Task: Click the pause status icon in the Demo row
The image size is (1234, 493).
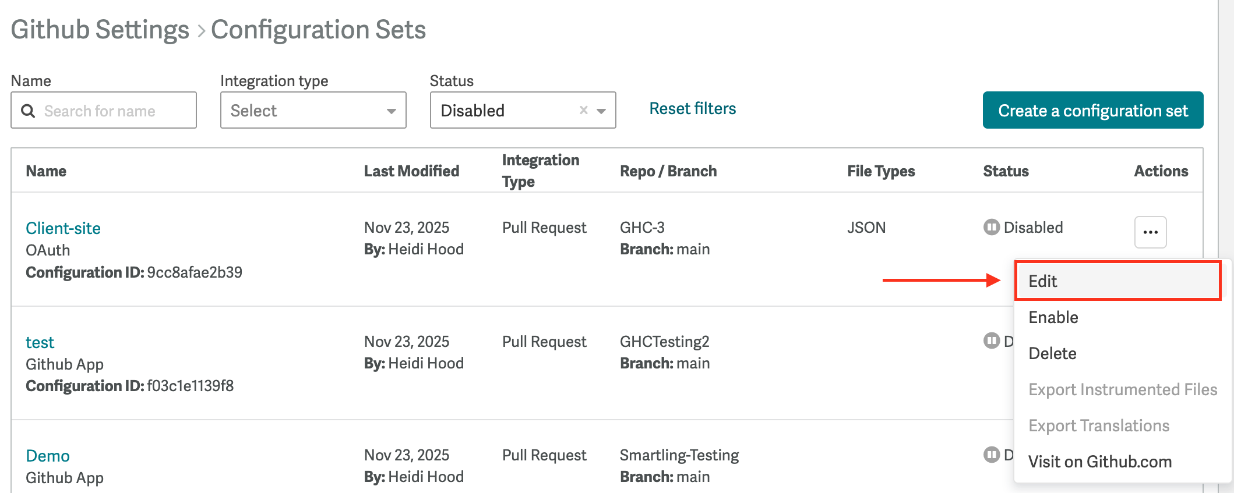Action: point(991,455)
